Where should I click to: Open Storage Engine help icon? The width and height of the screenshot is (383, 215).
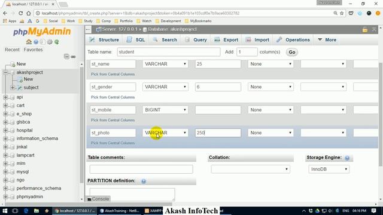pos(347,158)
